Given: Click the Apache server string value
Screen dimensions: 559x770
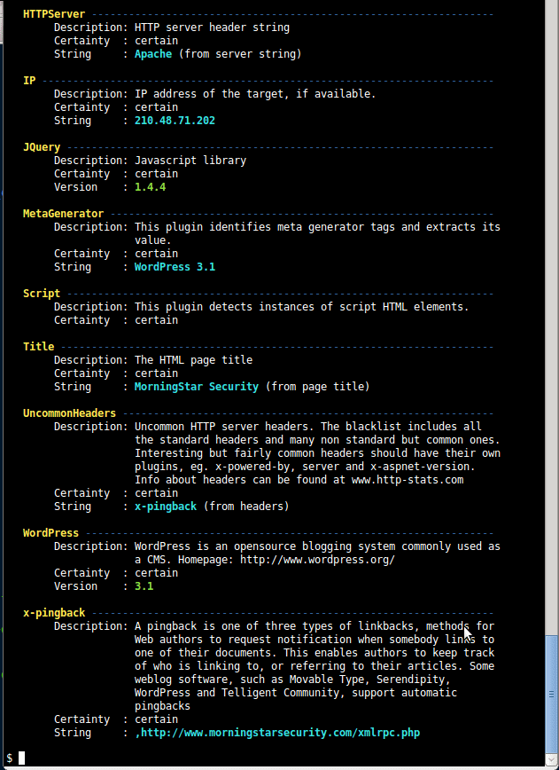Looking at the screenshot, I should click(x=153, y=54).
